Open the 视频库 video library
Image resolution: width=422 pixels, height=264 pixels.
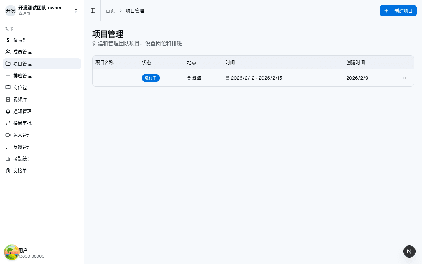[x=20, y=99]
